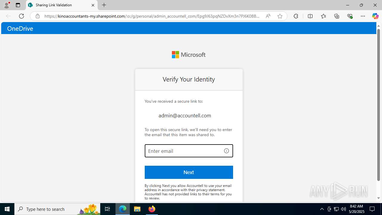Click the sharepoint URL address bar
382x215 pixels.
(152, 16)
